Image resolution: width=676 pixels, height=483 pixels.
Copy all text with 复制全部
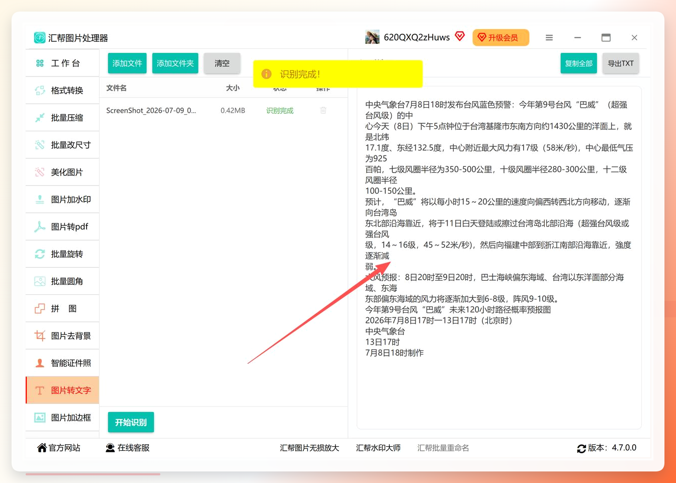[578, 63]
